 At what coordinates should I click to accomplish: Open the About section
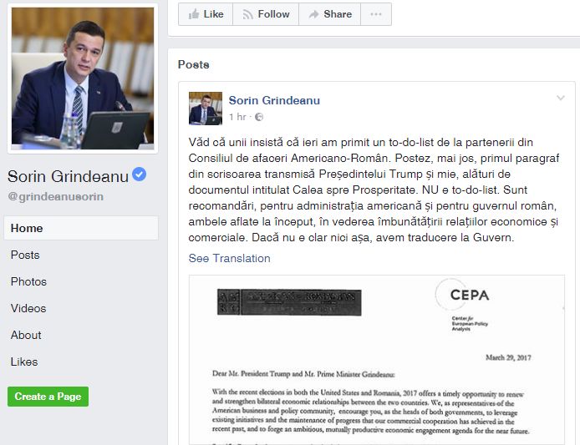point(26,335)
